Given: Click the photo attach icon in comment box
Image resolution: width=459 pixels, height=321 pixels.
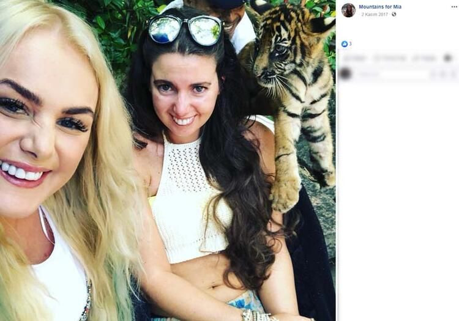Looking at the screenshot, I should 442,75.
